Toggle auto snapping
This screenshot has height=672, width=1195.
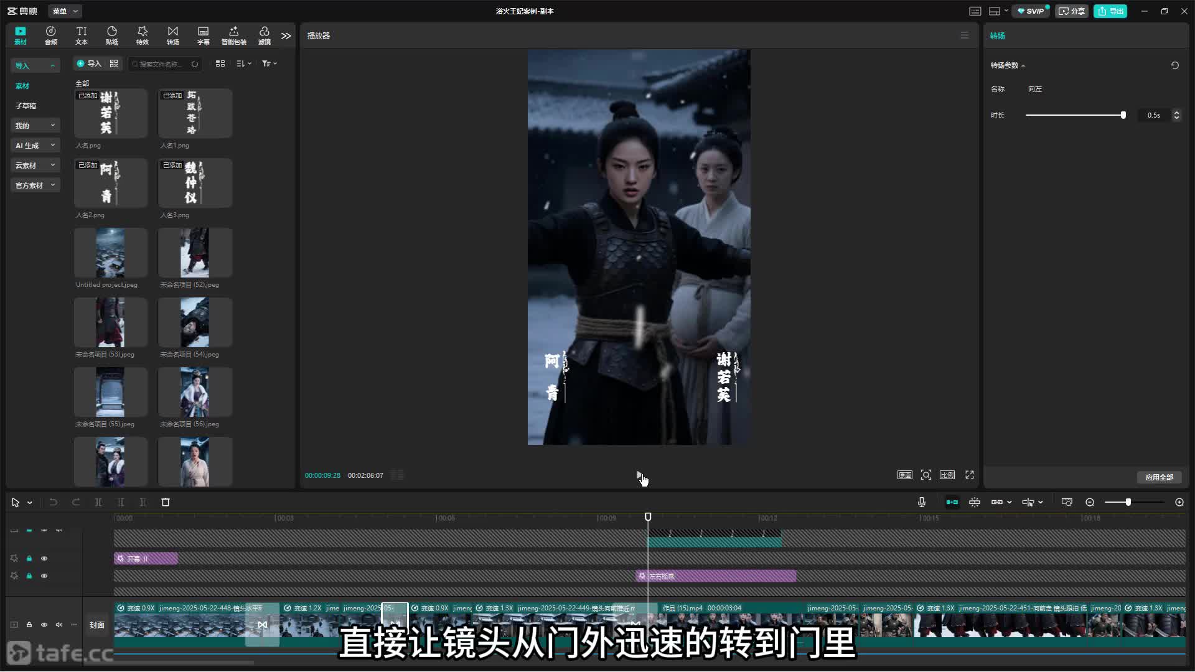975,502
